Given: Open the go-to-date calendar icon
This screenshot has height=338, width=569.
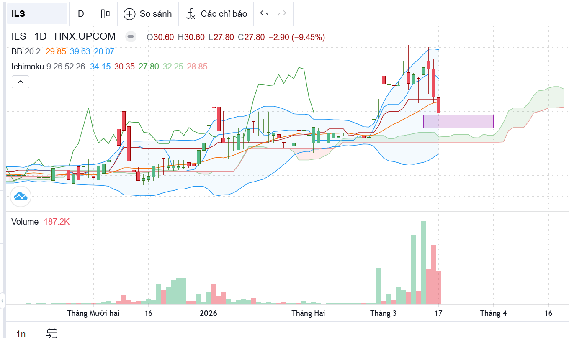Looking at the screenshot, I should pyautogui.click(x=52, y=333).
